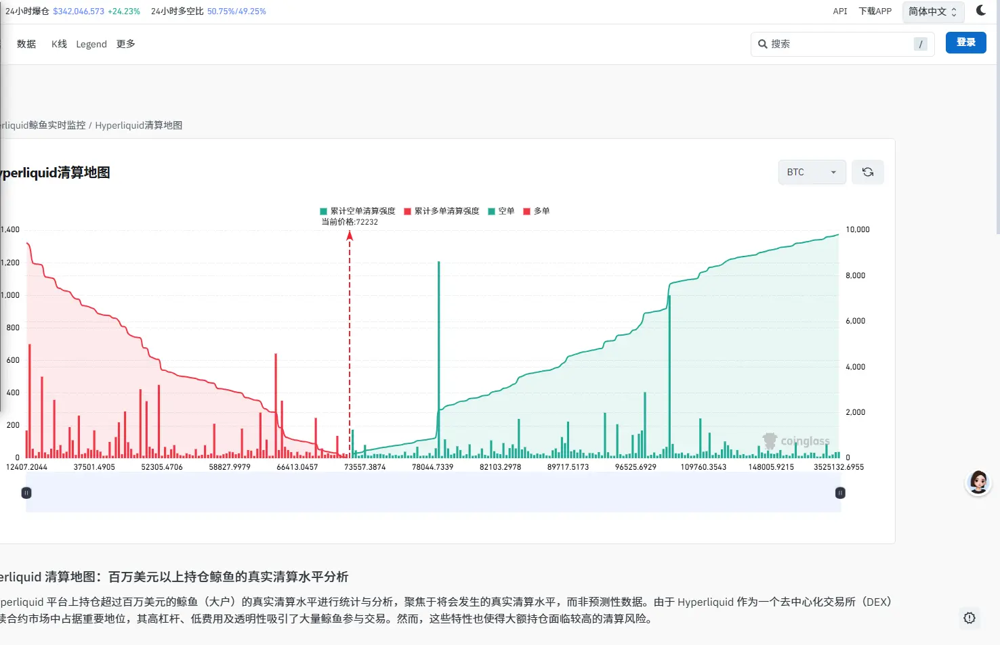Toggle 累计空单清算强度 legend series
The width and height of the screenshot is (1000, 645).
click(358, 211)
